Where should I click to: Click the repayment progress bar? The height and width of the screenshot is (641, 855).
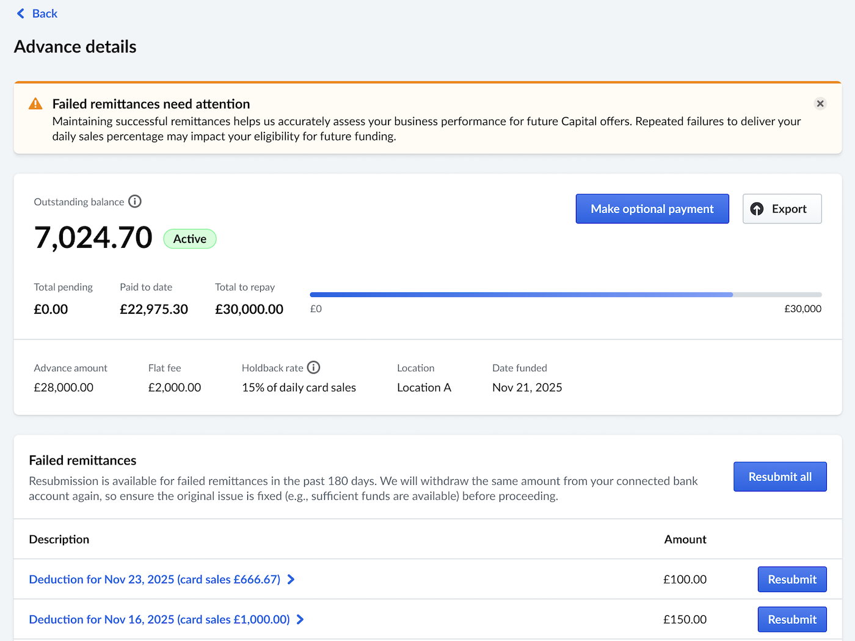[x=565, y=294]
